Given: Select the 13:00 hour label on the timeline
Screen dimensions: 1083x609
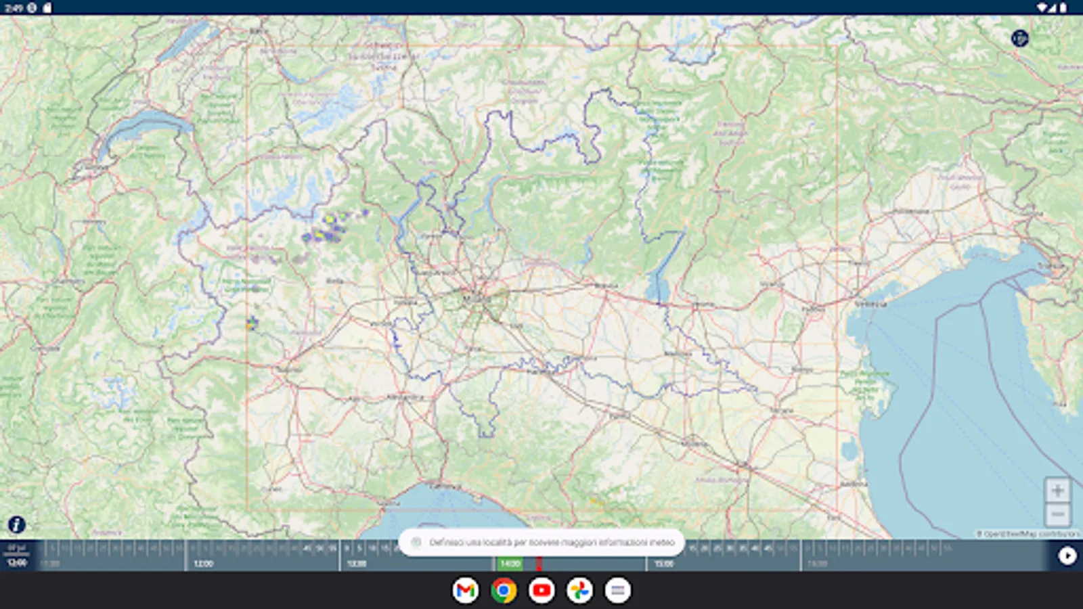Looking at the screenshot, I should pyautogui.click(x=356, y=564).
